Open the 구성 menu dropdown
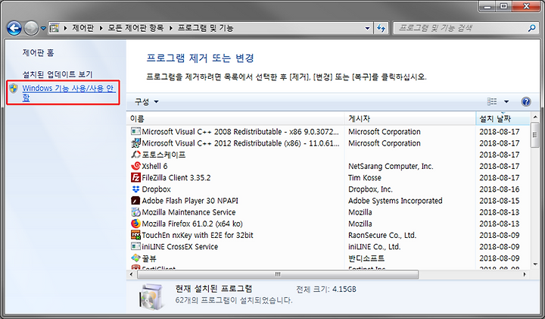This screenshot has height=319, width=545. coord(146,102)
